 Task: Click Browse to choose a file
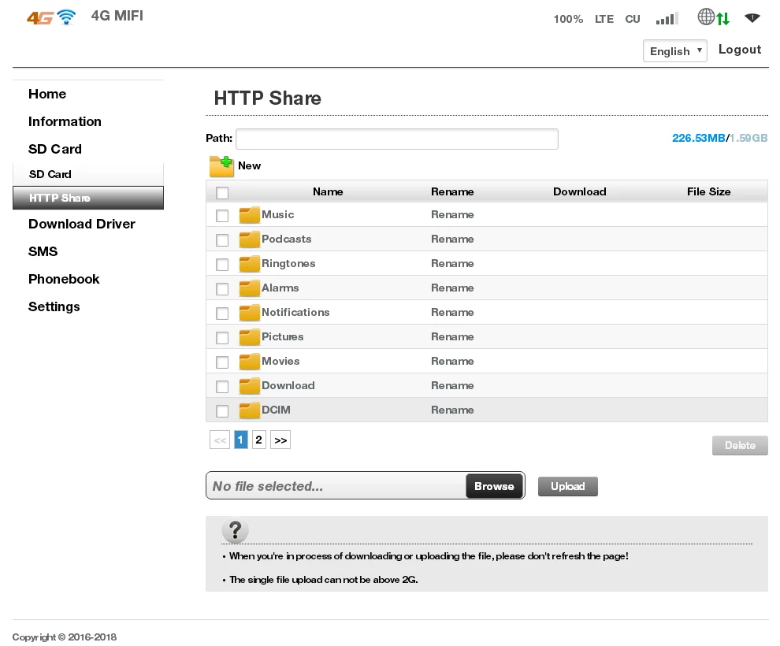[494, 486]
